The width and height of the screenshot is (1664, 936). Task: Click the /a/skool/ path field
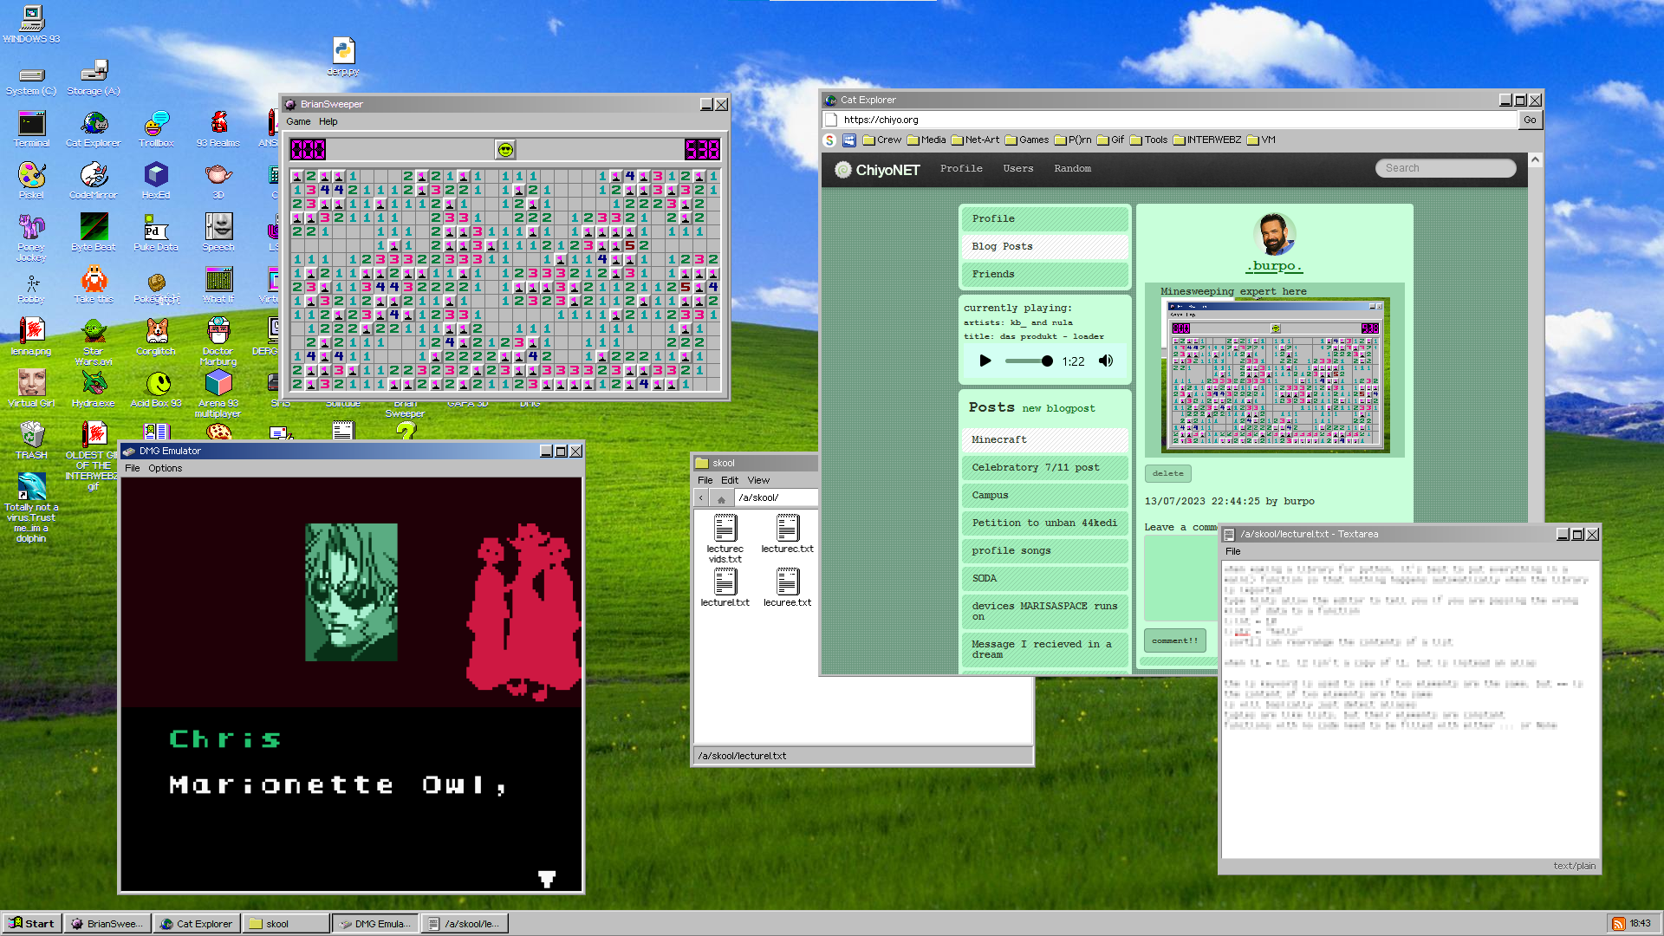point(776,497)
